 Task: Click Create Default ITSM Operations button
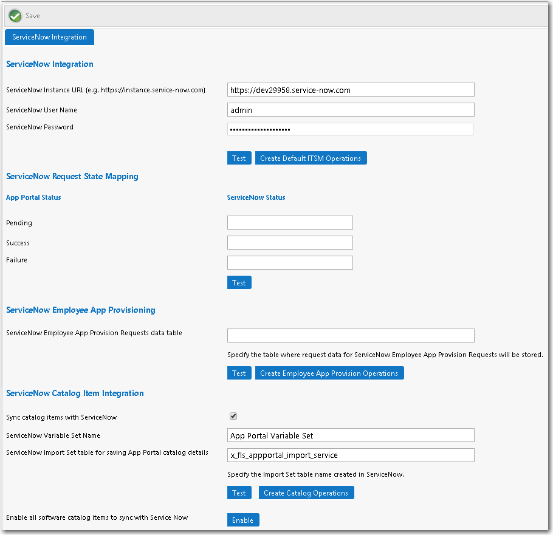click(x=311, y=158)
